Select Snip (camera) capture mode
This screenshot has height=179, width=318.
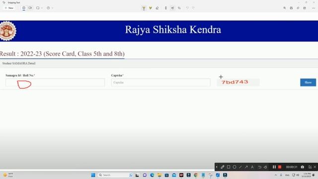point(24,8)
